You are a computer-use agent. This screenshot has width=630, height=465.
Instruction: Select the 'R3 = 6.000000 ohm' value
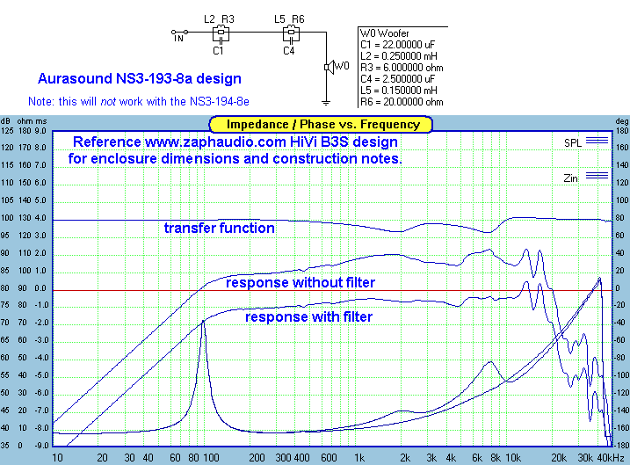click(402, 68)
